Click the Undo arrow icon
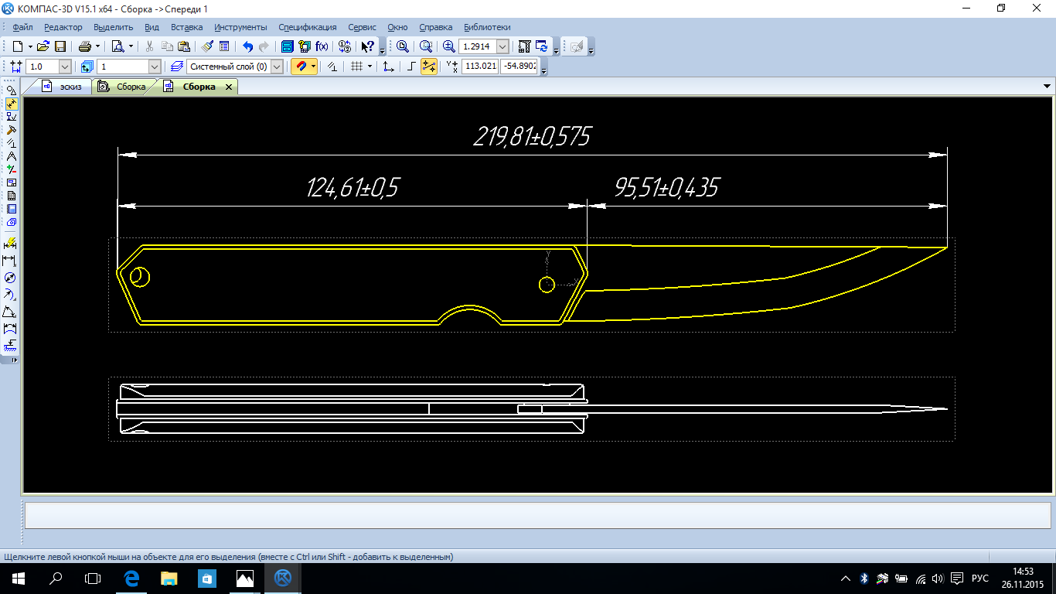 (247, 46)
